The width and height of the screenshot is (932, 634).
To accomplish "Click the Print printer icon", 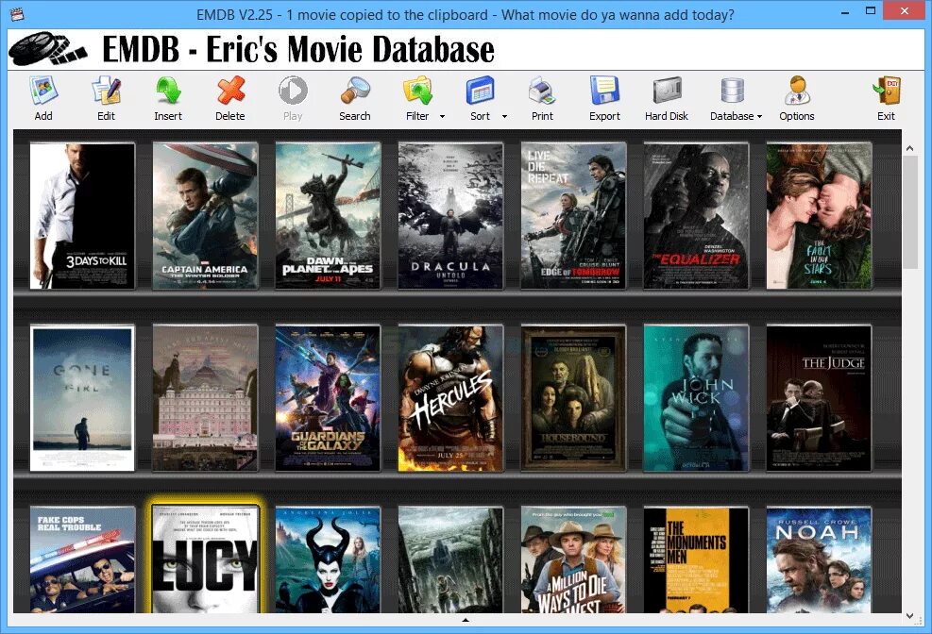I will (x=542, y=92).
